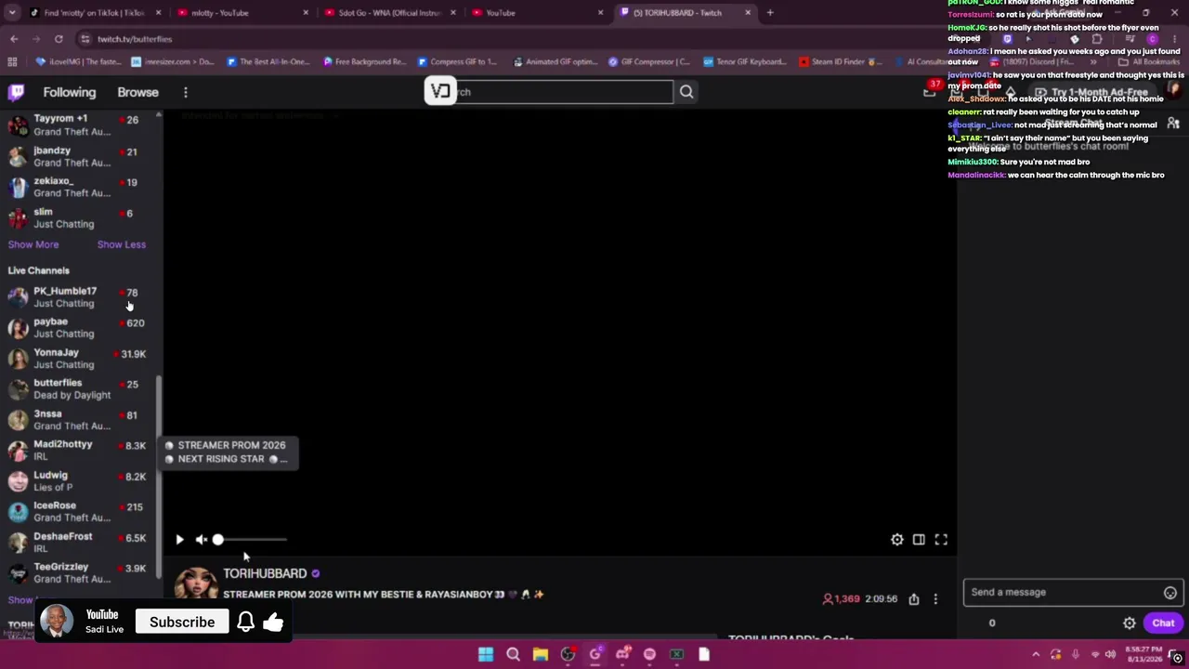The image size is (1189, 669).
Task: Click Show Less in followed channels
Action: 122,244
